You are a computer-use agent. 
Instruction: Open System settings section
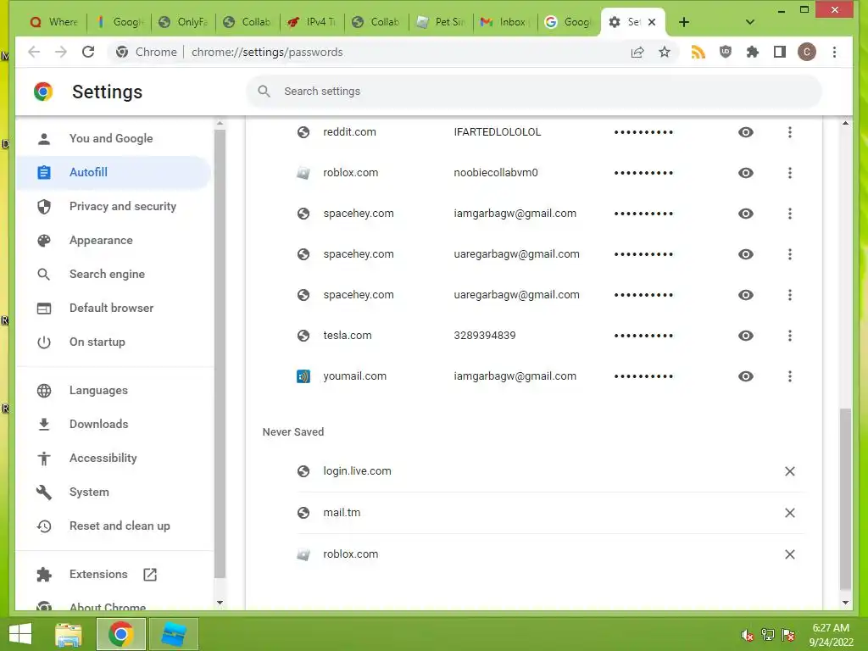click(114, 492)
